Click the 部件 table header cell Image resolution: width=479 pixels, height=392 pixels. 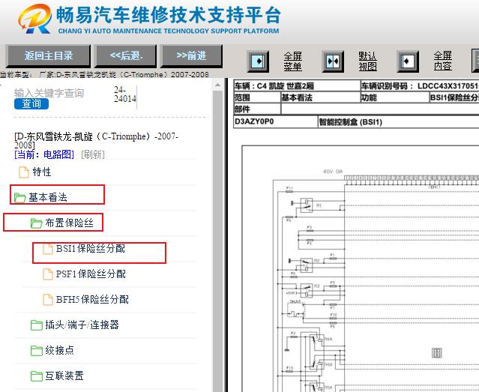[x=257, y=109]
